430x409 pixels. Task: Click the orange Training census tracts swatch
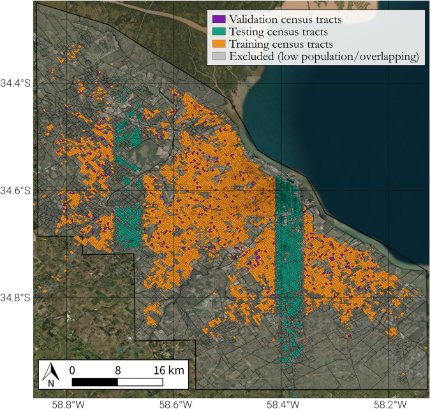tap(219, 44)
